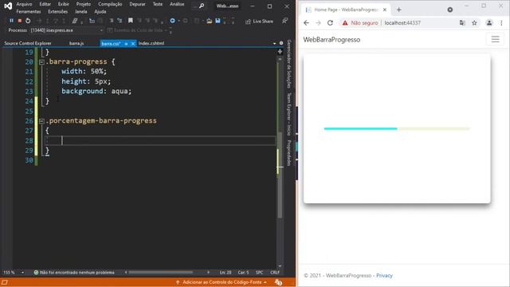Open the Depurar menu
The width and height of the screenshot is (510, 287).
coord(137,4)
